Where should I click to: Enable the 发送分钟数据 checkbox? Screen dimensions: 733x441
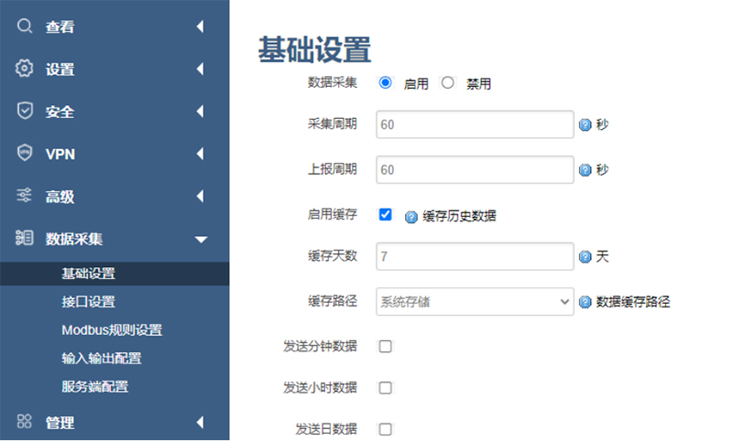click(x=385, y=346)
